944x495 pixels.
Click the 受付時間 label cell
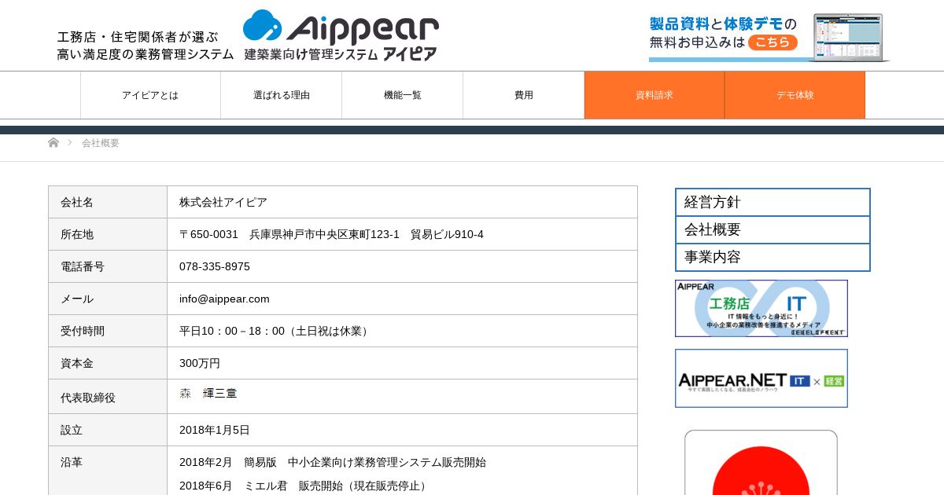108,331
